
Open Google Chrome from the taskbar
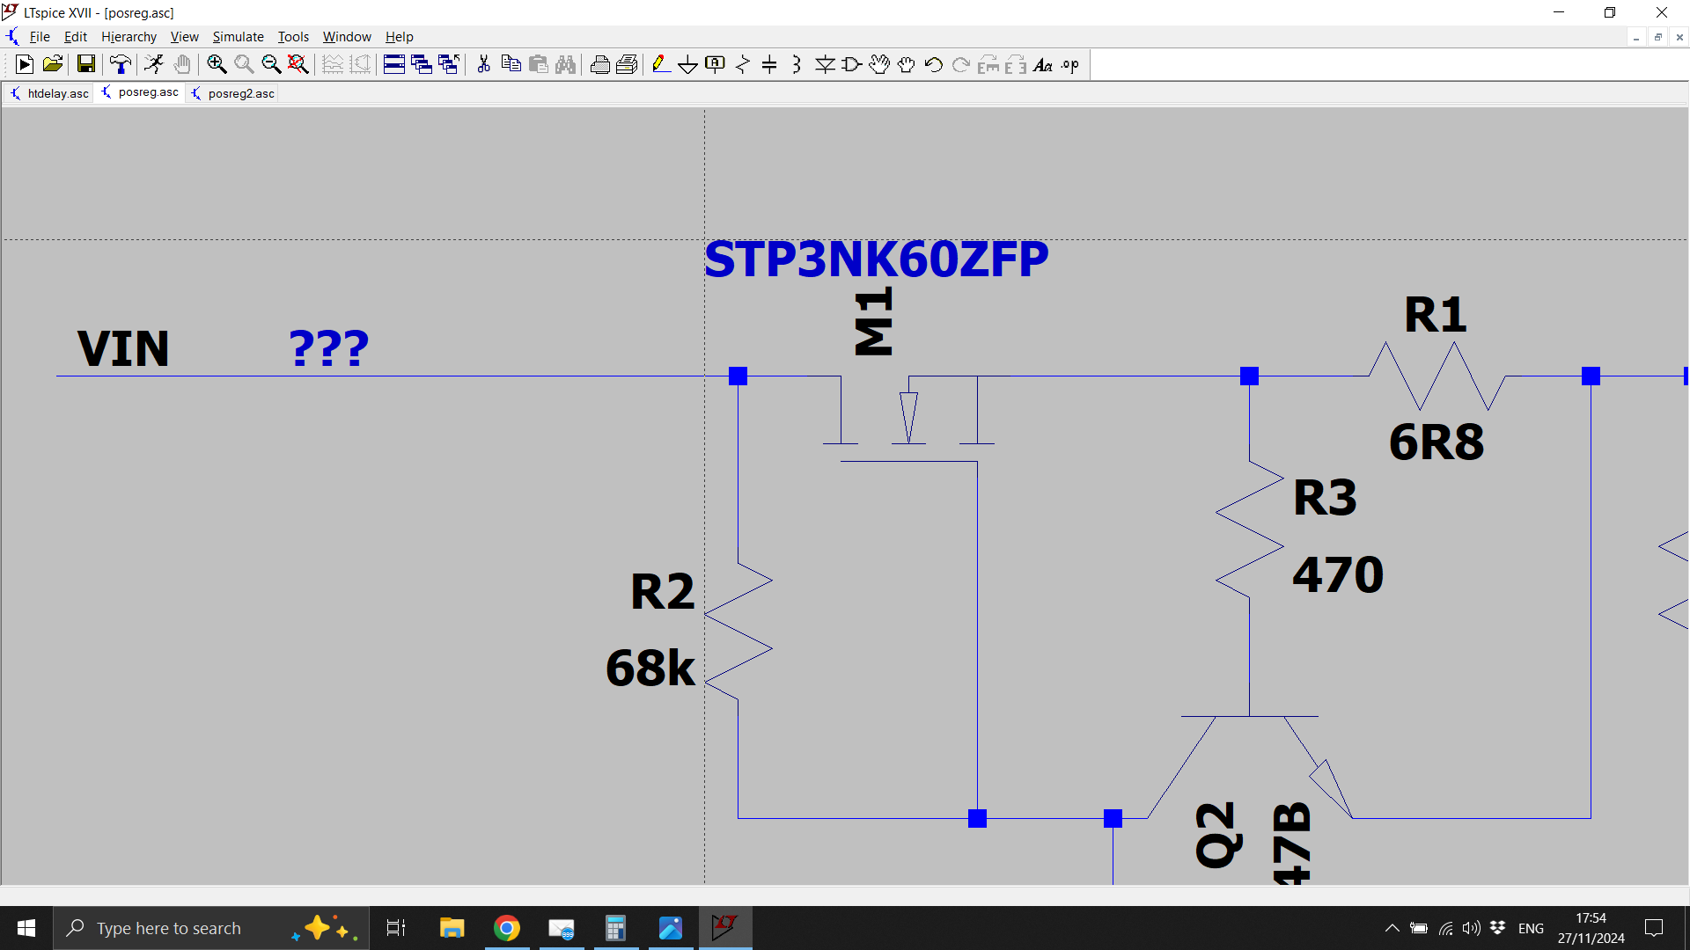pos(507,928)
